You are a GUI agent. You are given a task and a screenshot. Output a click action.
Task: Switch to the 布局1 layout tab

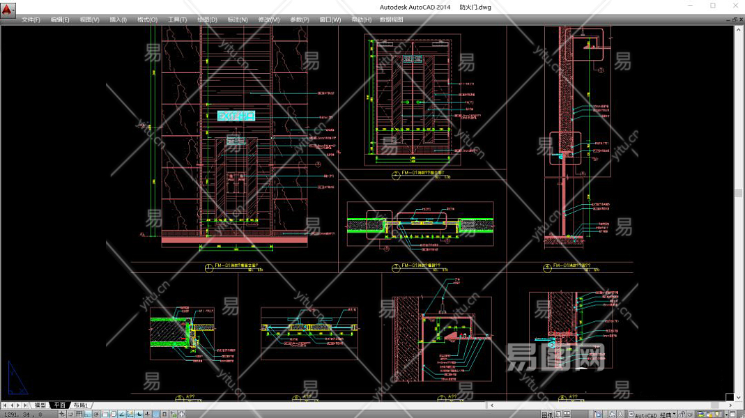click(81, 405)
